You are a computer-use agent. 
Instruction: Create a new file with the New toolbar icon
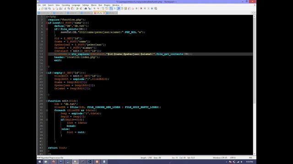pos(39,9)
